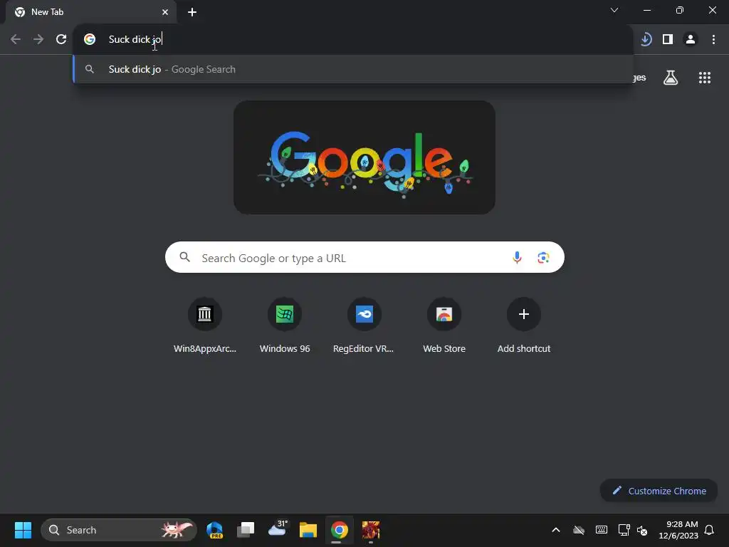This screenshot has width=729, height=547.
Task: Click the taskbar Search box
Action: click(x=119, y=530)
